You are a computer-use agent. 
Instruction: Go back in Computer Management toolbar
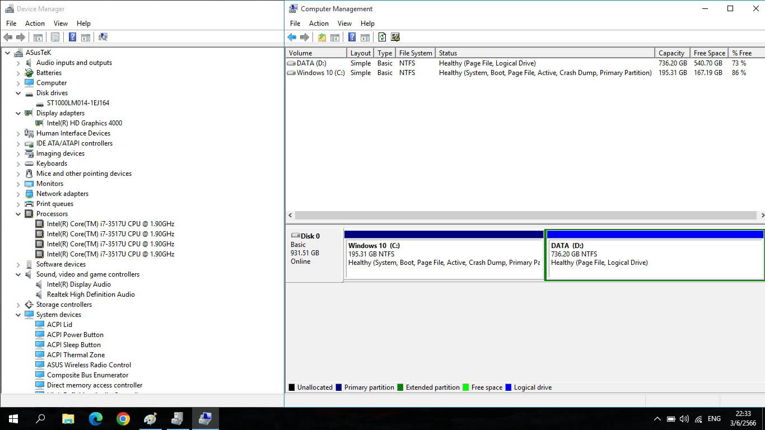pos(292,38)
